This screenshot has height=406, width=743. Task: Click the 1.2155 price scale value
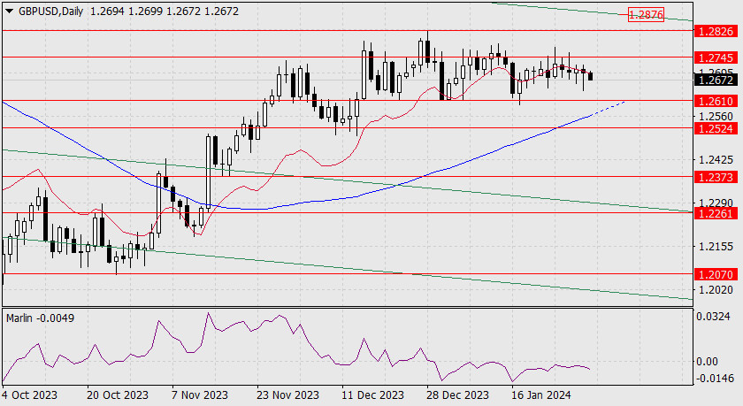pos(716,247)
